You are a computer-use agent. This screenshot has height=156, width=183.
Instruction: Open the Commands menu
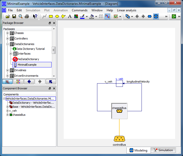(x=80, y=10)
